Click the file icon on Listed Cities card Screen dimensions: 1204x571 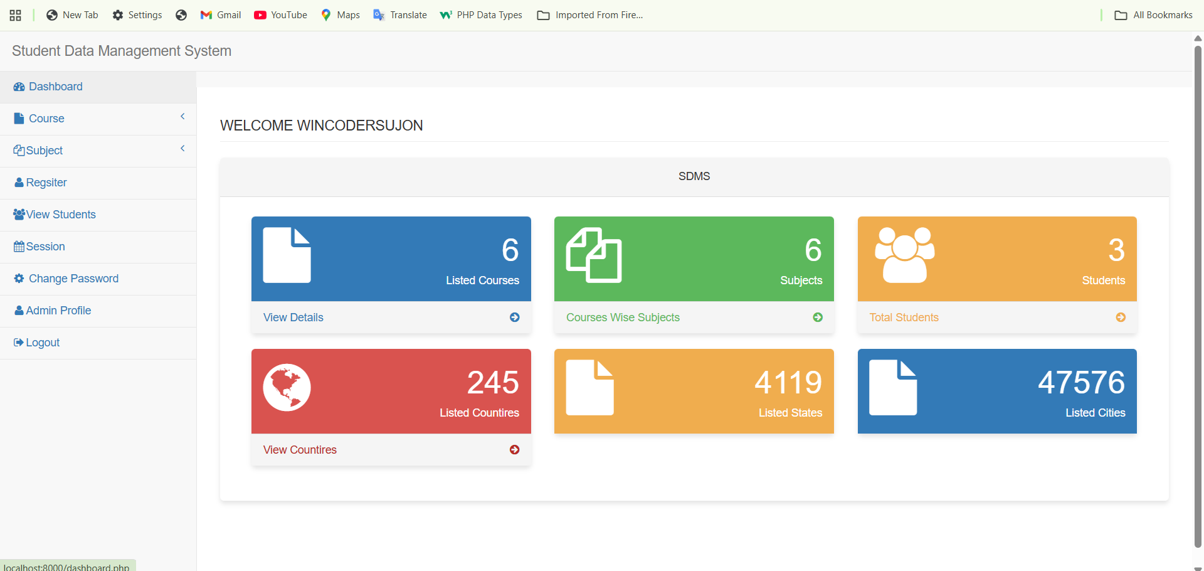coord(893,388)
